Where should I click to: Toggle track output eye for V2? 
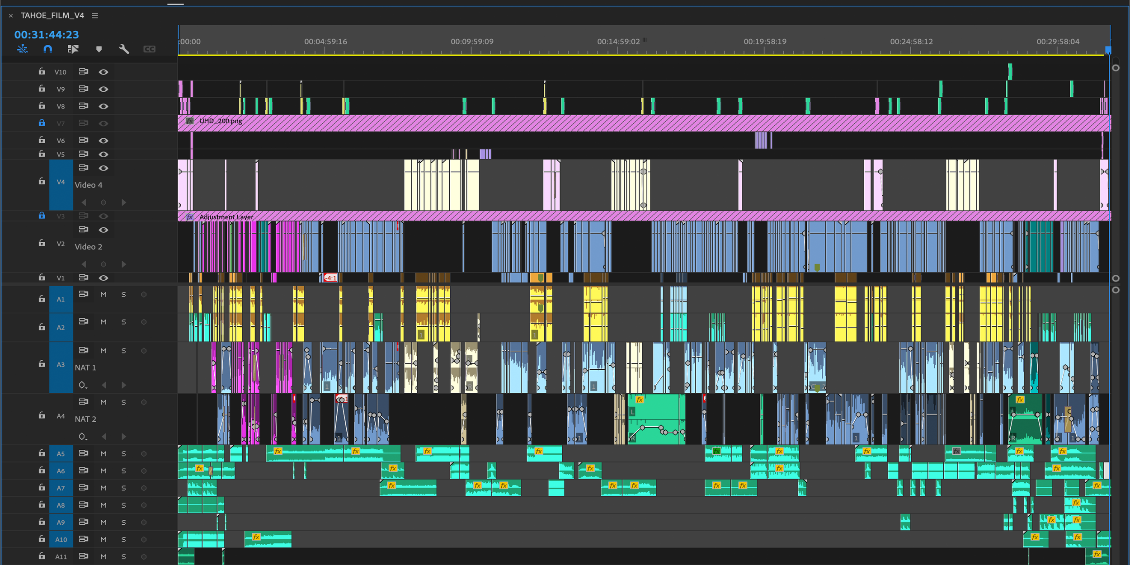point(104,230)
